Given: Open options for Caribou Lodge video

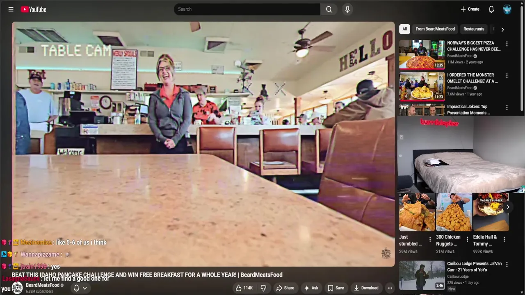Looking at the screenshot, I should point(507,265).
